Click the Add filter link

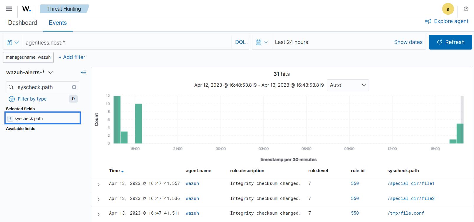coord(72,57)
